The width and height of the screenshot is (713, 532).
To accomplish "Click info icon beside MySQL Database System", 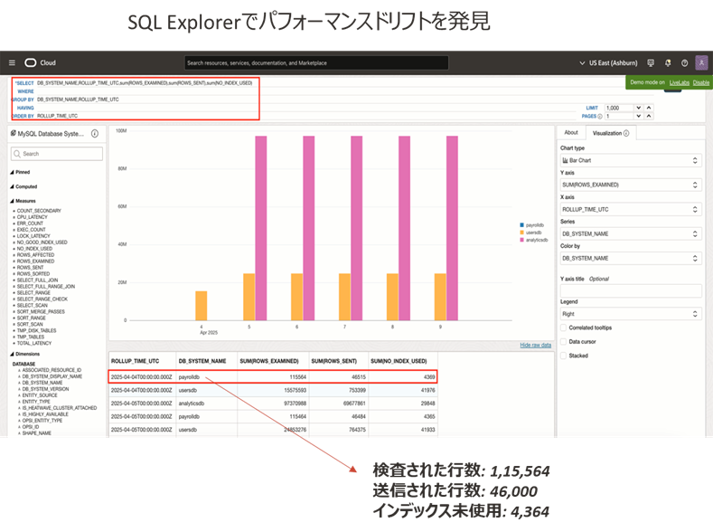I will pos(95,133).
